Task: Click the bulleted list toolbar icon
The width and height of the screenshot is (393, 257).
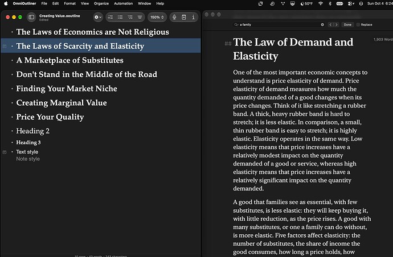Action: (120, 17)
